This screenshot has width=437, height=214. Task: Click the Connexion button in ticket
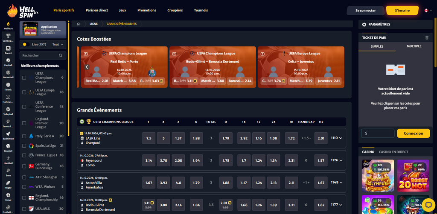point(413,134)
